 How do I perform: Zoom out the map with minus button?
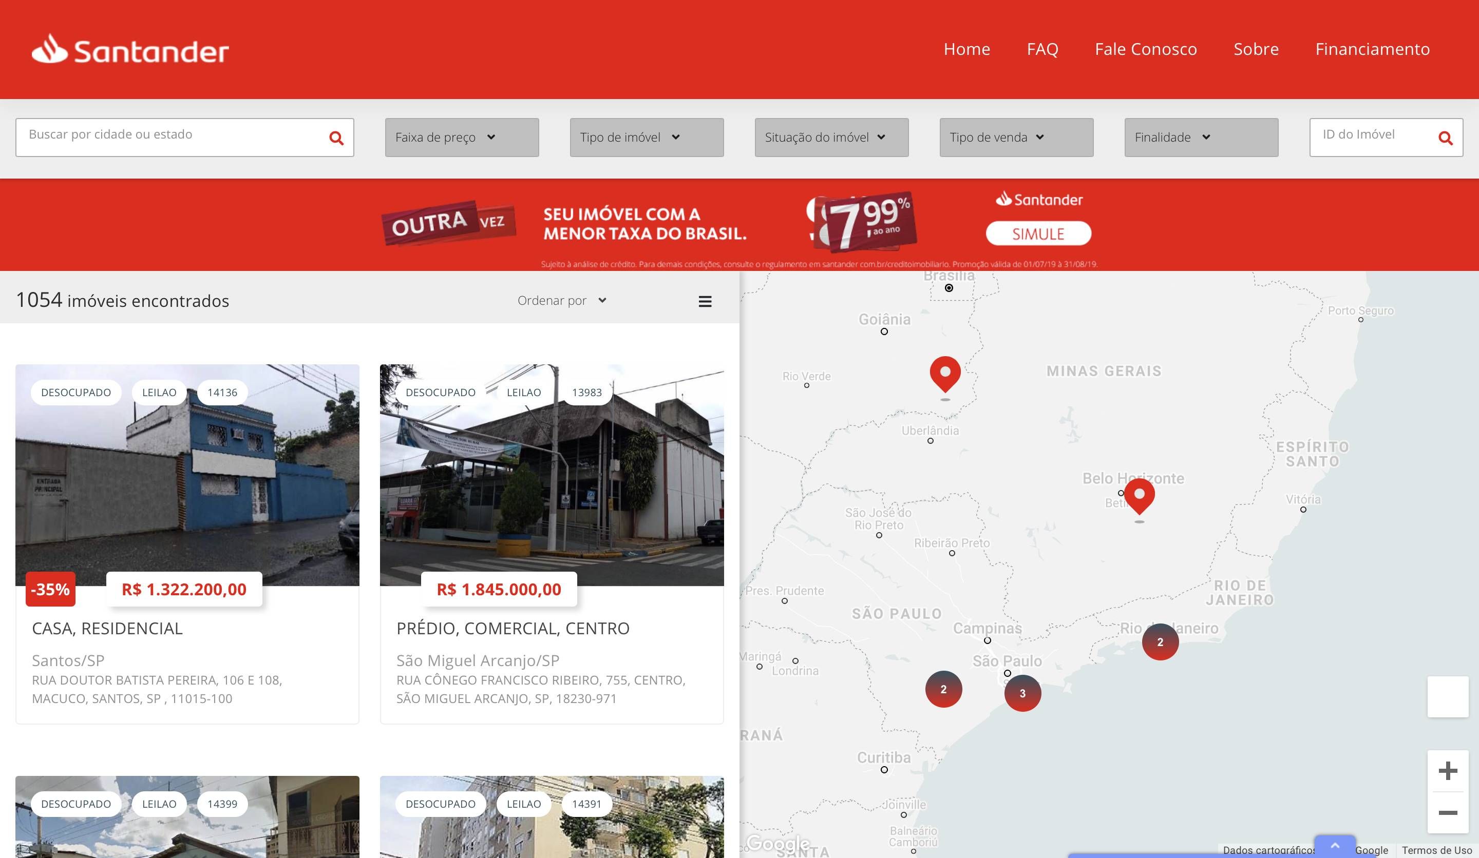(x=1448, y=813)
